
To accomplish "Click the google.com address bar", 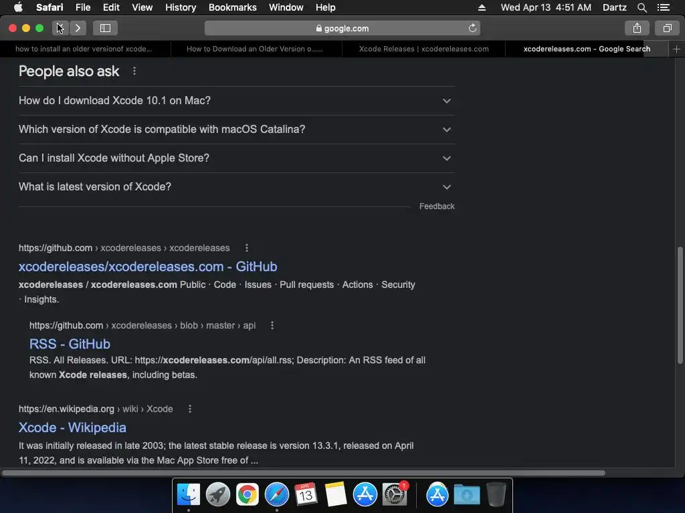I will (x=342, y=28).
